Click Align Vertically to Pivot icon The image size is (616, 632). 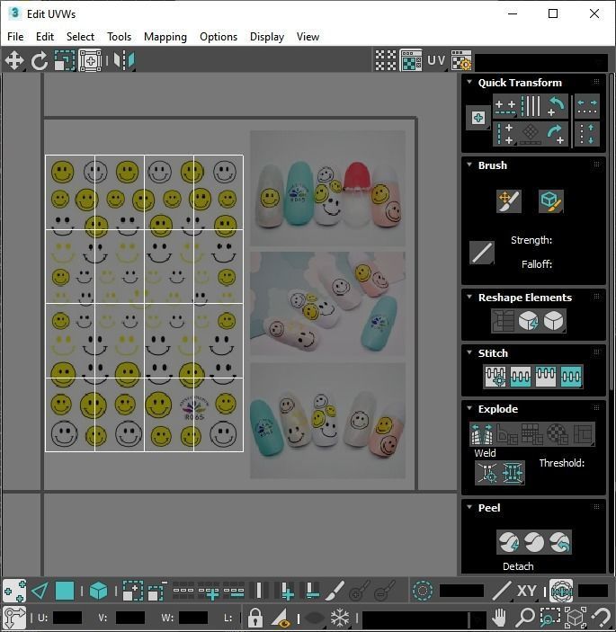[505, 134]
